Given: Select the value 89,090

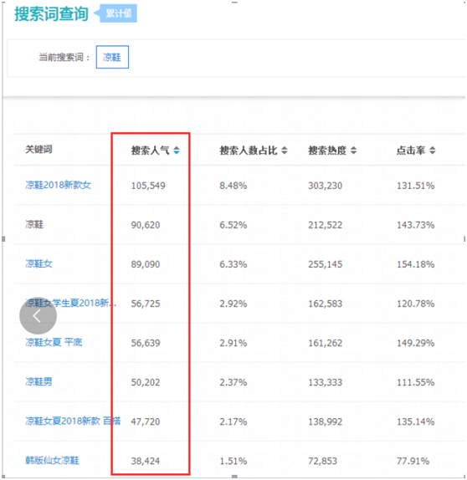Looking at the screenshot, I should [146, 264].
